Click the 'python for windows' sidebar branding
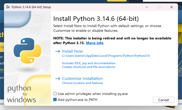 tap(22, 94)
